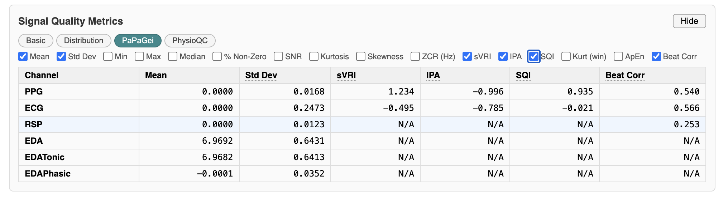The height and width of the screenshot is (199, 723).
Task: Switch to the PhysioQC tab
Action: click(190, 41)
